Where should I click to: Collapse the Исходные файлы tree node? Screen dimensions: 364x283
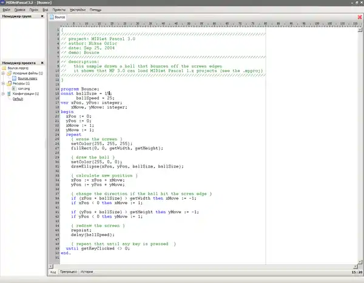4,73
